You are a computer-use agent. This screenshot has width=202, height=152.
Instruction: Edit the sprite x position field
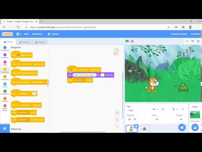(163, 109)
